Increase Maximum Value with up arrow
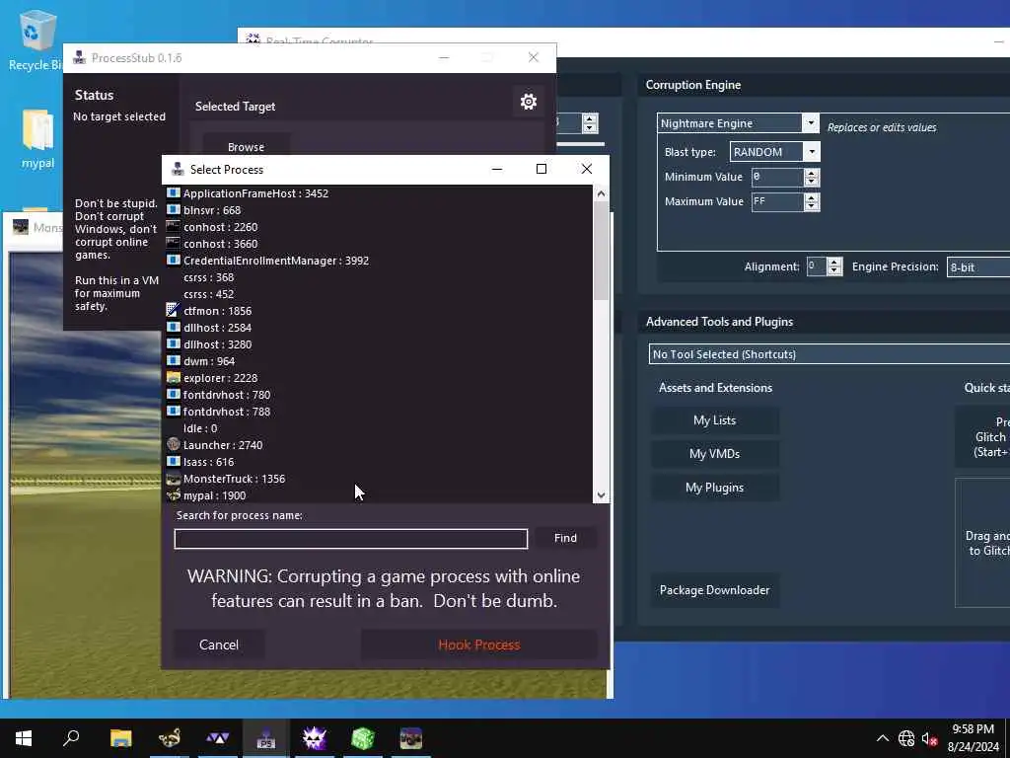This screenshot has height=758, width=1010. click(x=812, y=197)
